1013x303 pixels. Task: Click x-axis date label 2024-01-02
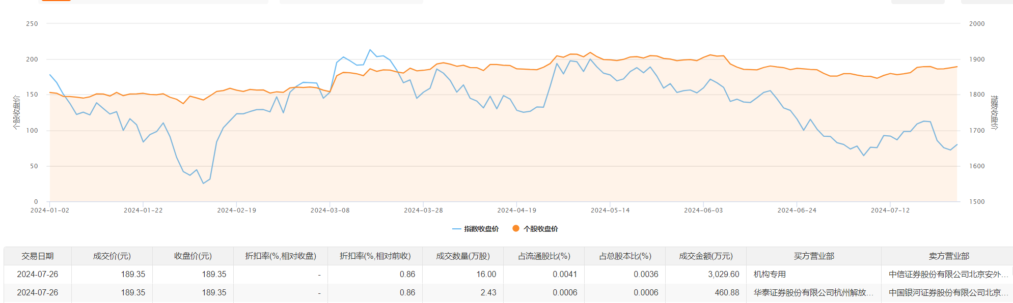50,210
